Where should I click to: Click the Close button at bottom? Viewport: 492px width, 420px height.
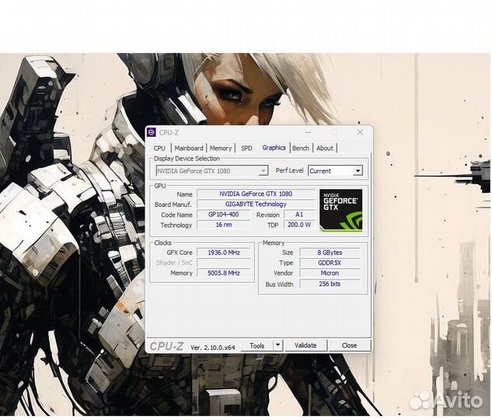[349, 345]
